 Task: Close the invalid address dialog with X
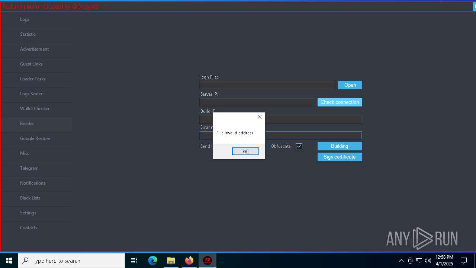tap(260, 117)
